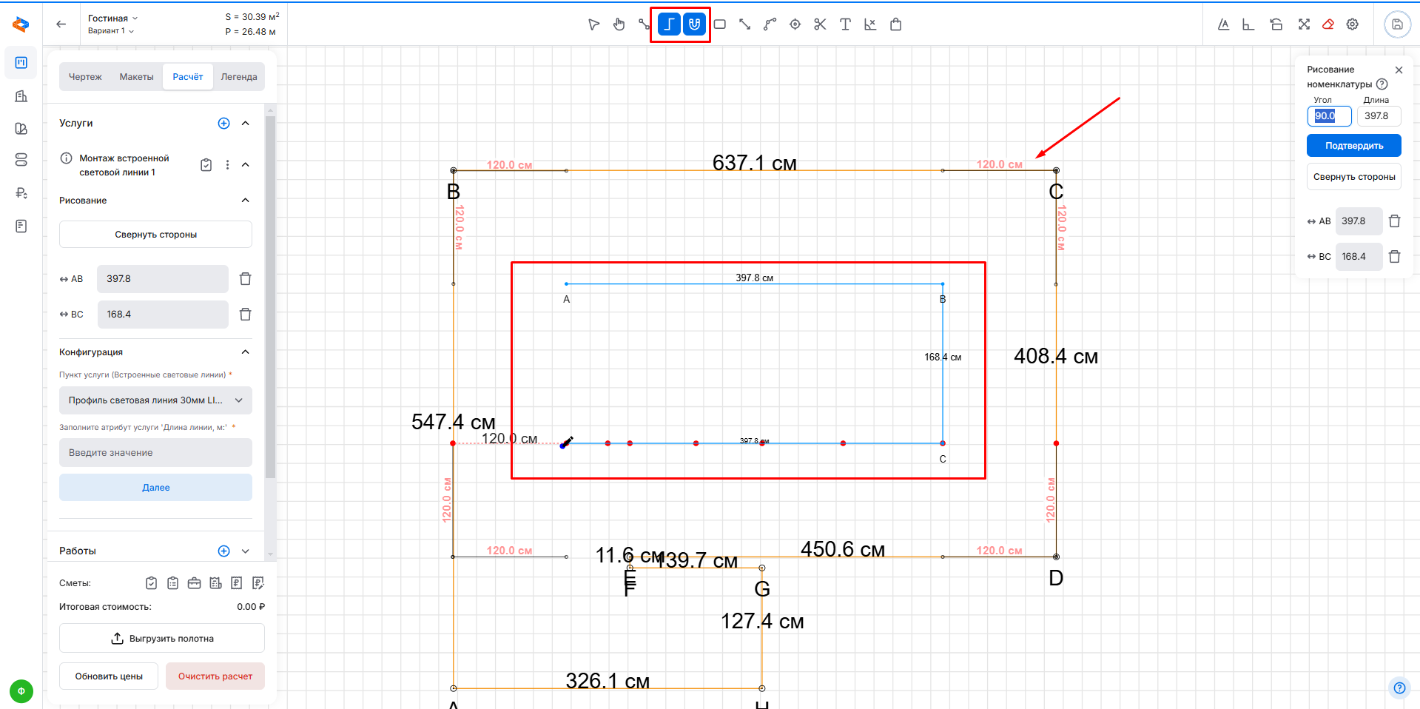The height and width of the screenshot is (709, 1420).
Task: Select the rectangle drawing tool
Action: tap(719, 24)
